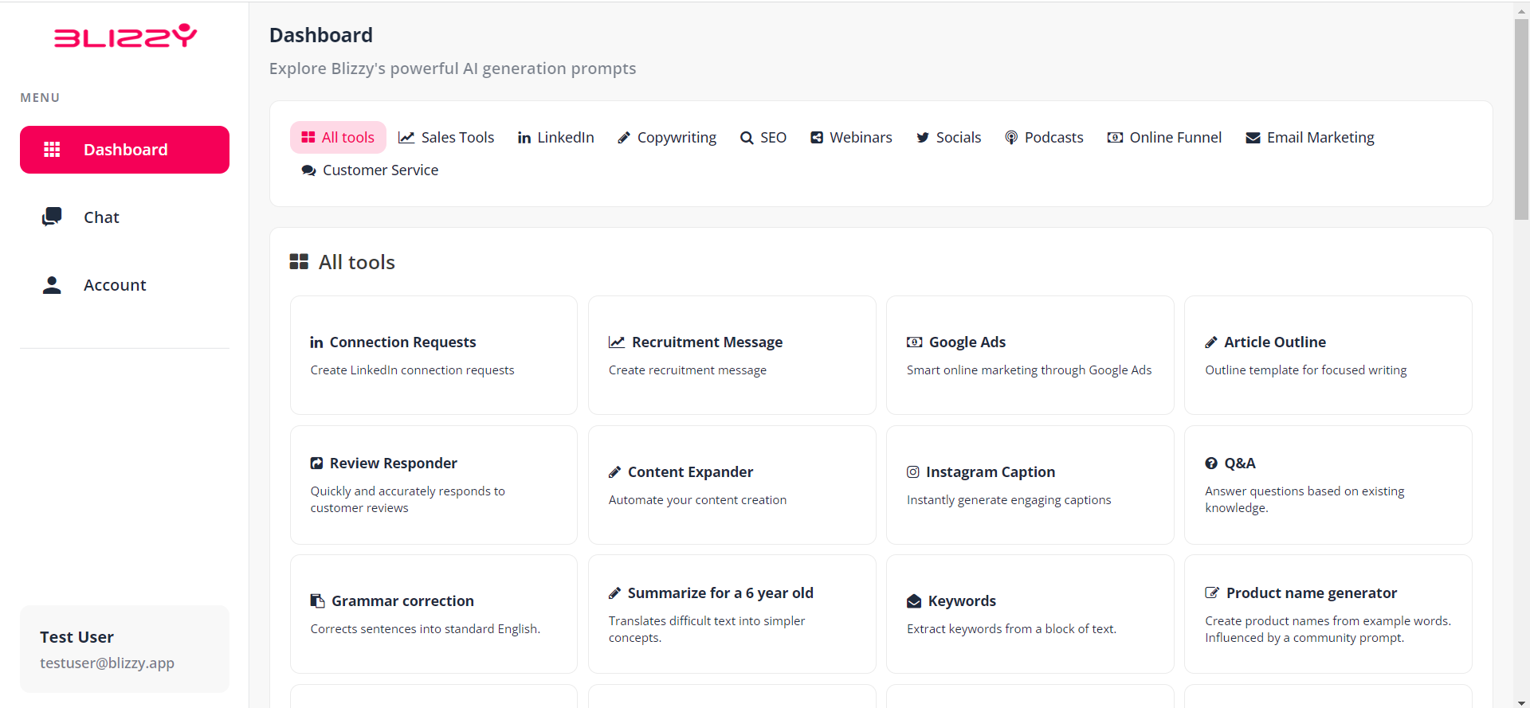Image resolution: width=1530 pixels, height=708 pixels.
Task: Launch the Product name generator tool
Action: click(1328, 614)
